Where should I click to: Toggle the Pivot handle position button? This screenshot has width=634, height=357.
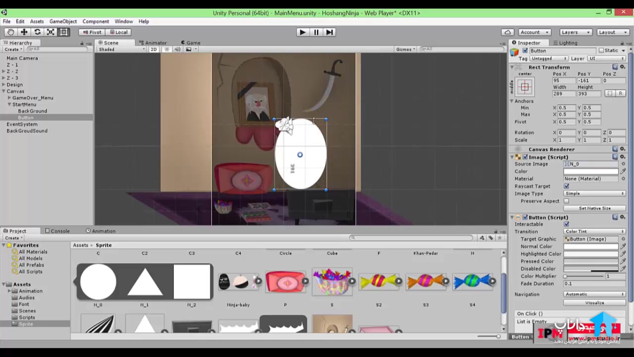92,32
